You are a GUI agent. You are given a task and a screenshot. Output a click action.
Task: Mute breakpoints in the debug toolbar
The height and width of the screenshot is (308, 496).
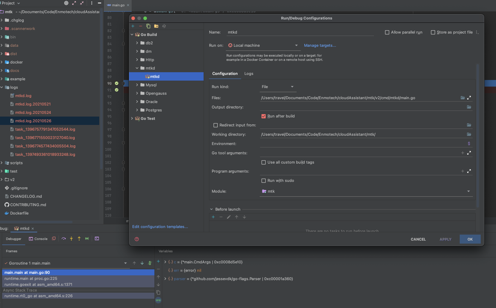[x=54, y=238]
